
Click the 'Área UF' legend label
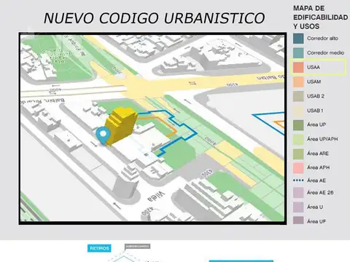click(316, 221)
